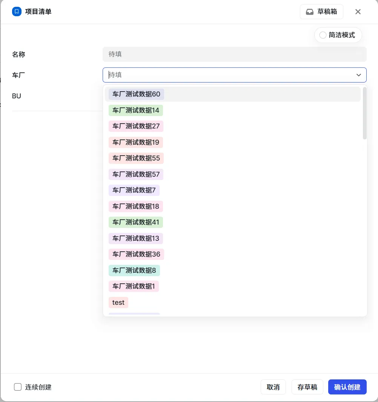
Task: Close the 项目清单 dialog
Action: [x=358, y=12]
